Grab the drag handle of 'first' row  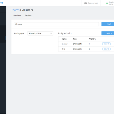click(x=60, y=49)
